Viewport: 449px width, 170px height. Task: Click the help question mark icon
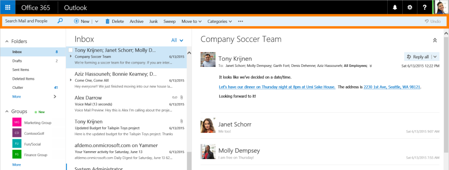point(425,7)
